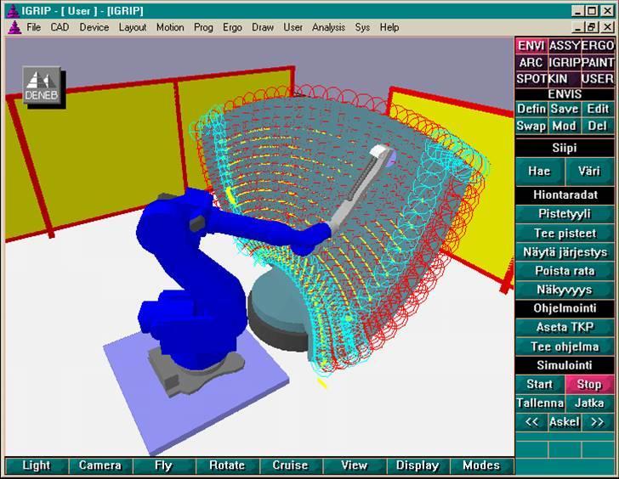
Task: Click the Del button
Action: (598, 127)
